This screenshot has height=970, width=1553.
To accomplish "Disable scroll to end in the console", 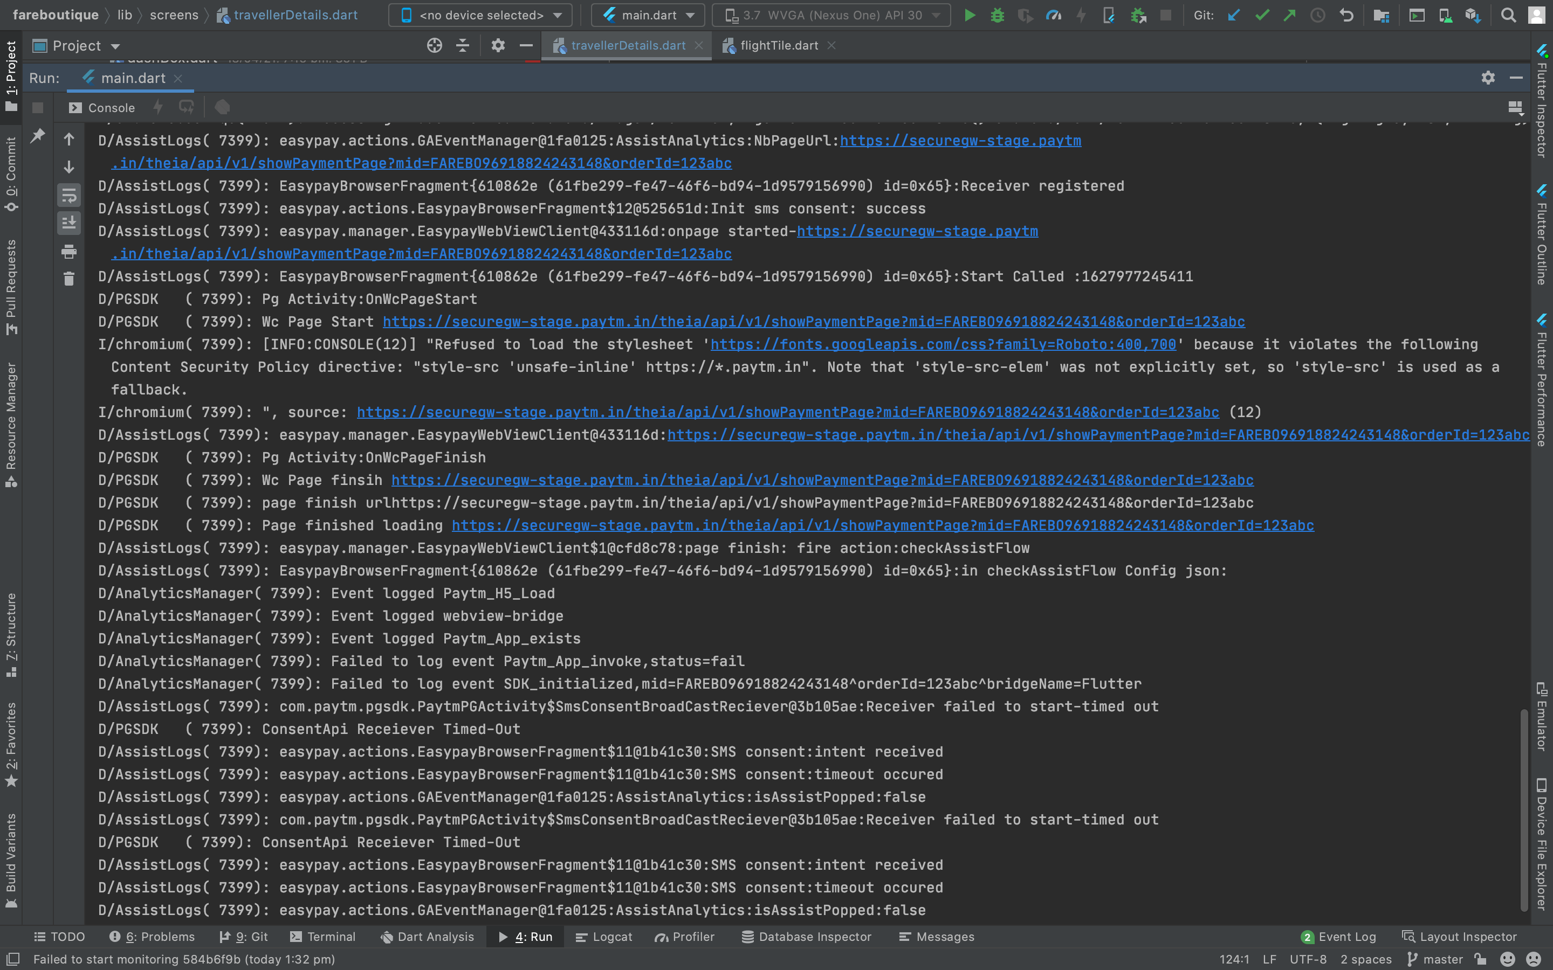I will click(70, 223).
